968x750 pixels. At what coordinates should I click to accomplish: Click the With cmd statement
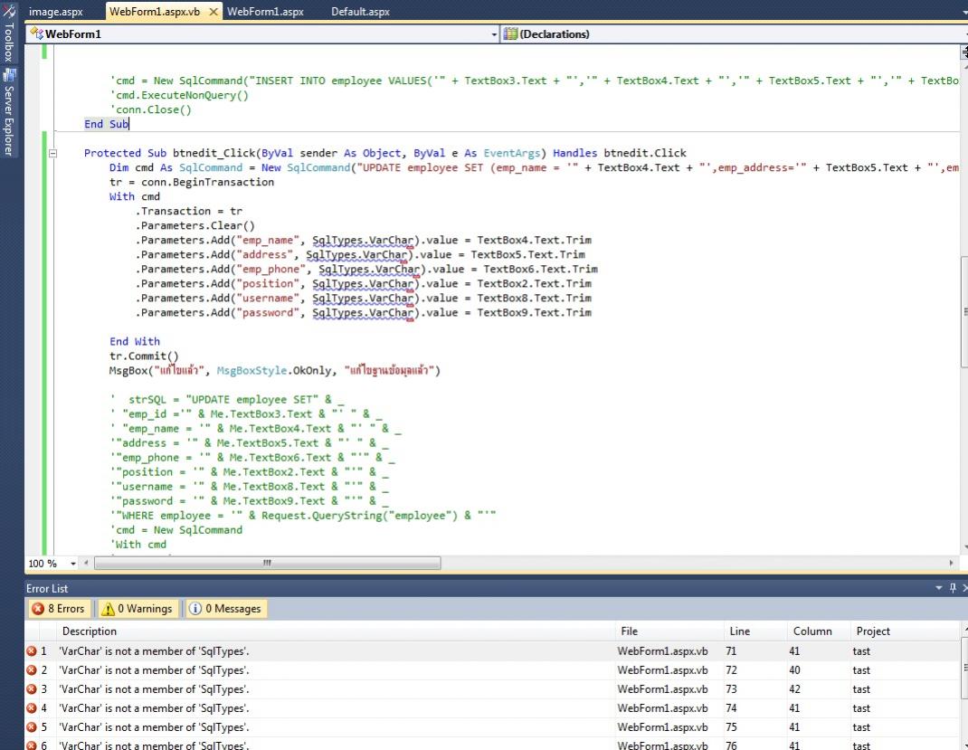click(135, 197)
